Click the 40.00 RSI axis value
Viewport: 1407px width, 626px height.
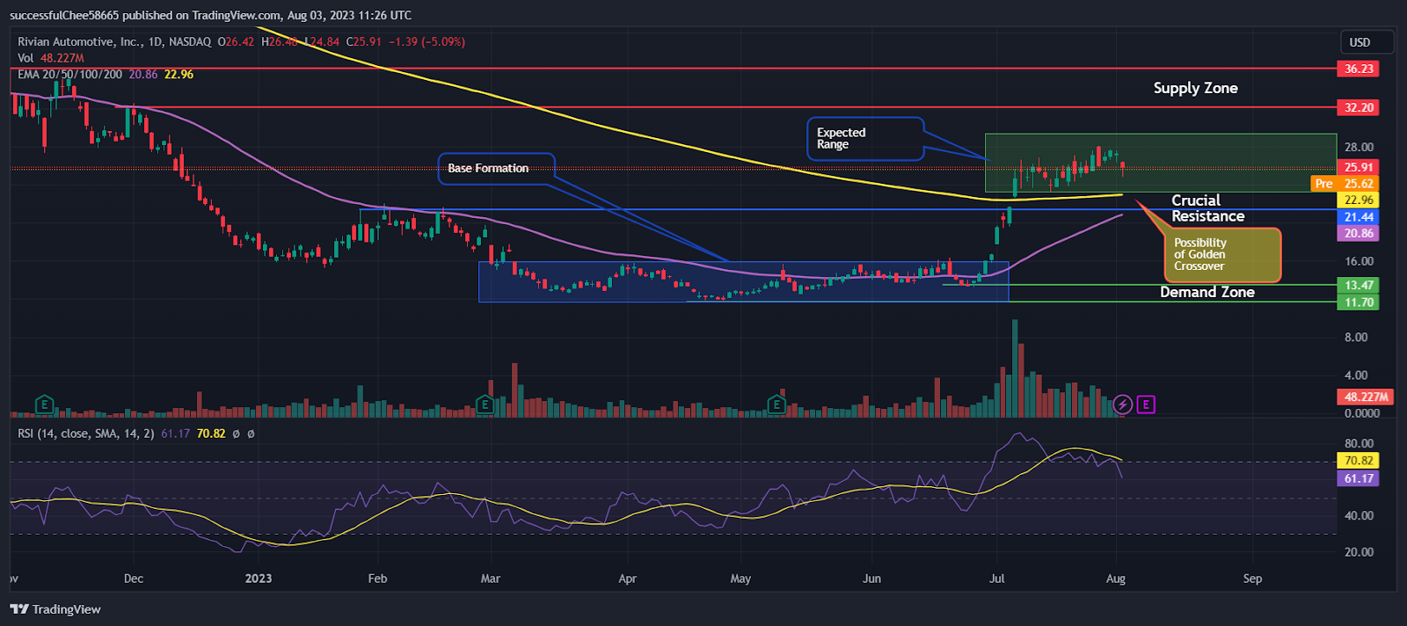1359,515
